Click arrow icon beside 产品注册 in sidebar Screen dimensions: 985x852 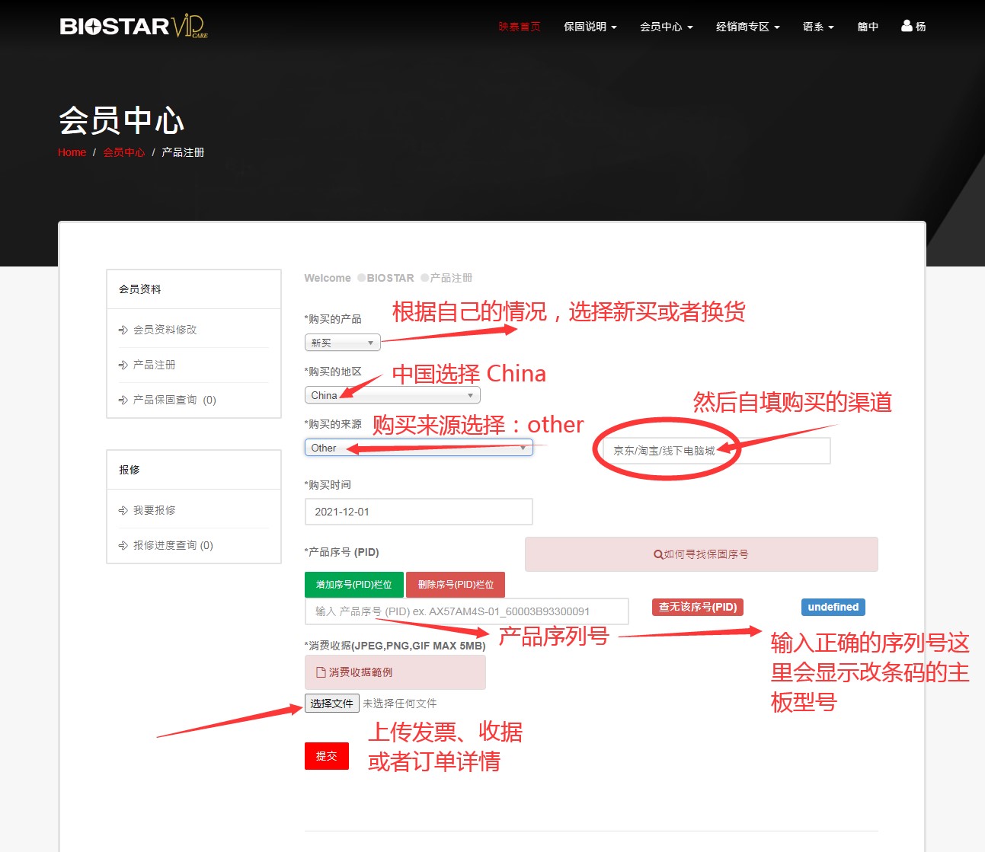[123, 365]
